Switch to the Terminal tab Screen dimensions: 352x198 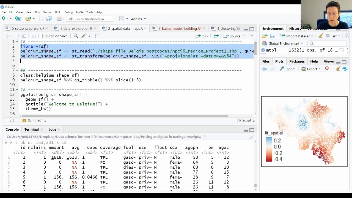click(x=31, y=130)
